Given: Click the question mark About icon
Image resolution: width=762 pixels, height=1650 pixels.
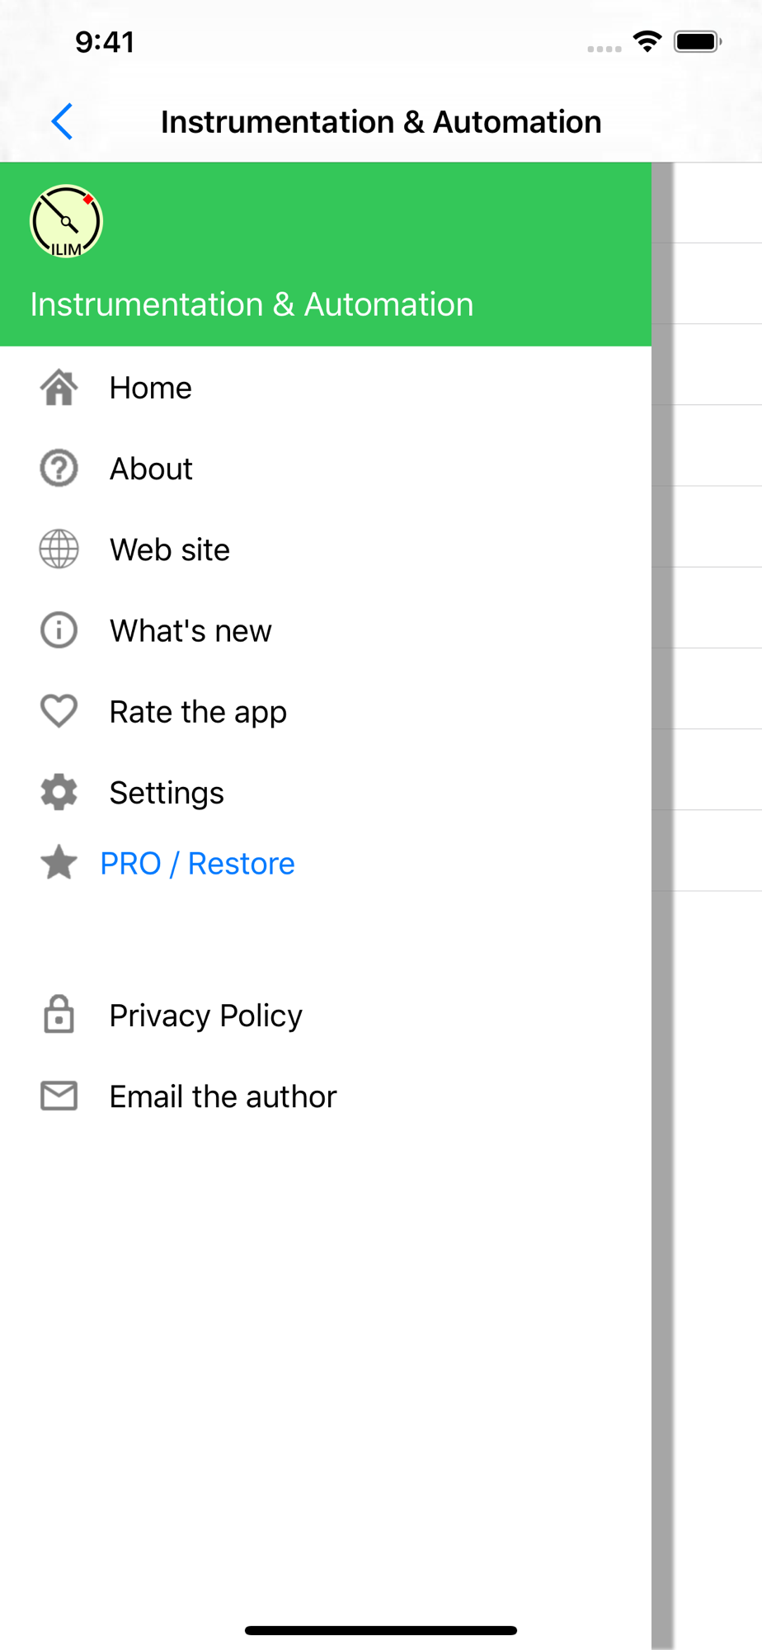Looking at the screenshot, I should point(59,469).
